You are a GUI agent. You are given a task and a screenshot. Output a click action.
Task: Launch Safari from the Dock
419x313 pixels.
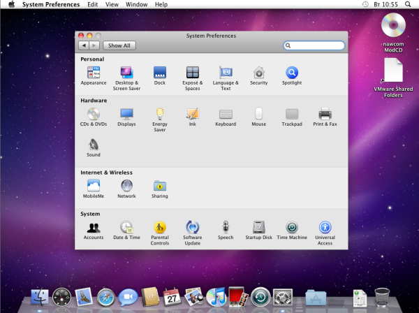pos(106,297)
